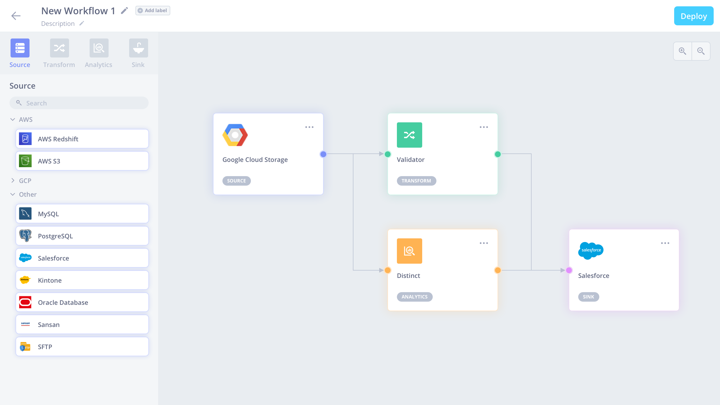This screenshot has height=405, width=720.
Task: Click the Google Cloud Storage logo
Action: tap(235, 135)
